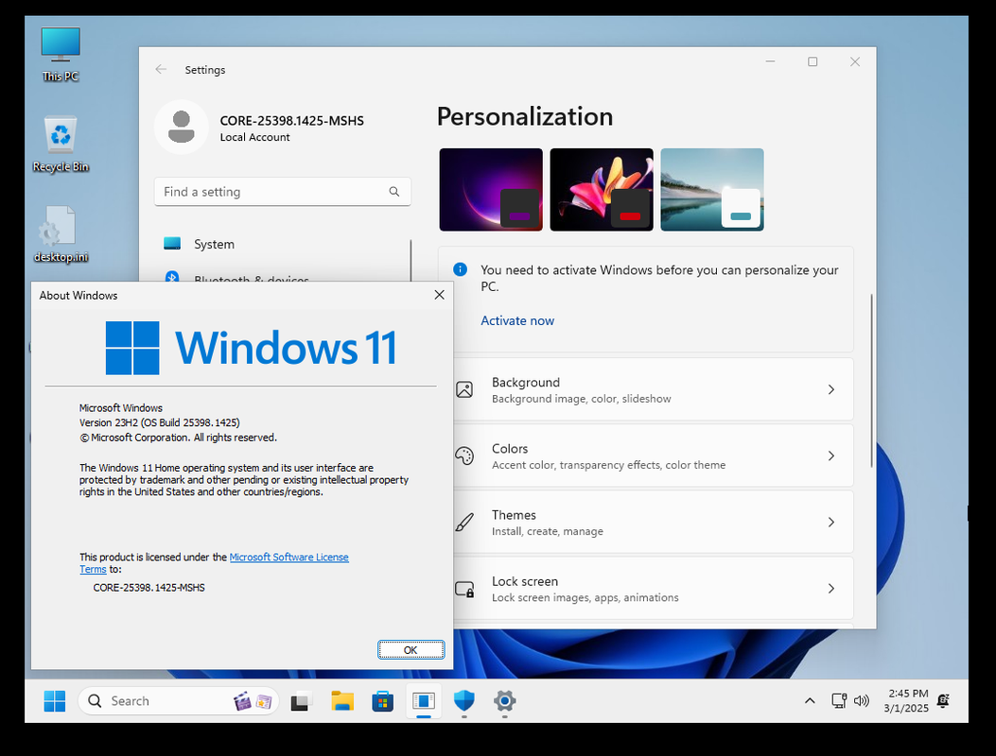Click the Local Account label

(x=254, y=137)
